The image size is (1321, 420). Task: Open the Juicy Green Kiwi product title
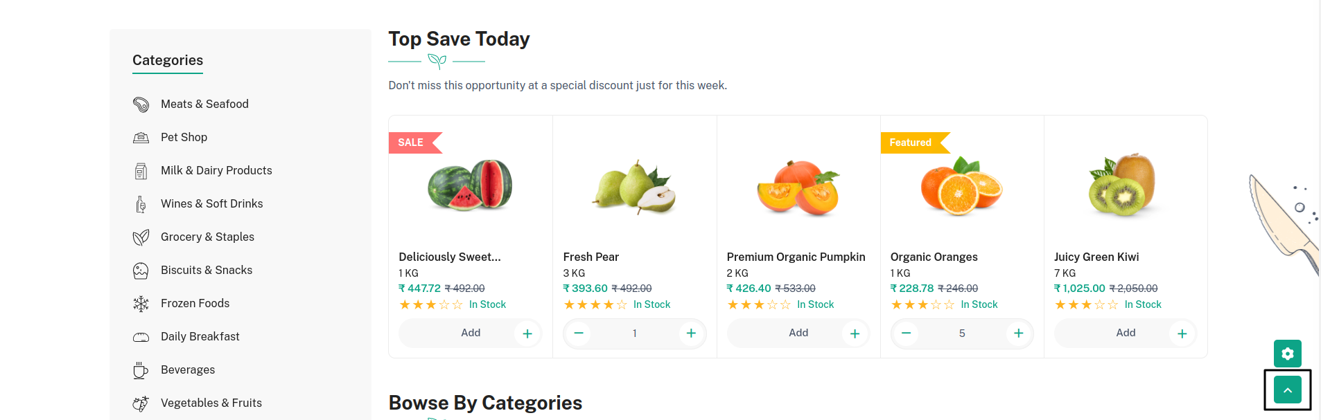coord(1096,257)
